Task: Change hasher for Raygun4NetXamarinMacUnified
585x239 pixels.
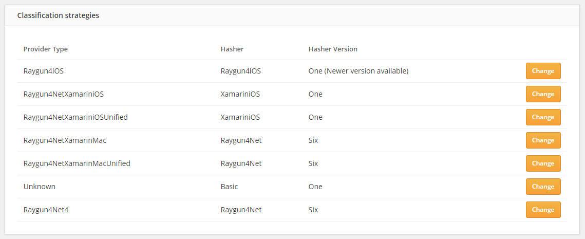Action: pyautogui.click(x=543, y=163)
